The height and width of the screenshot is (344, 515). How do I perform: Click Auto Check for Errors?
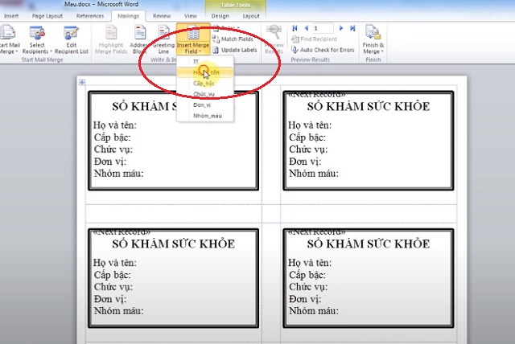[323, 50]
